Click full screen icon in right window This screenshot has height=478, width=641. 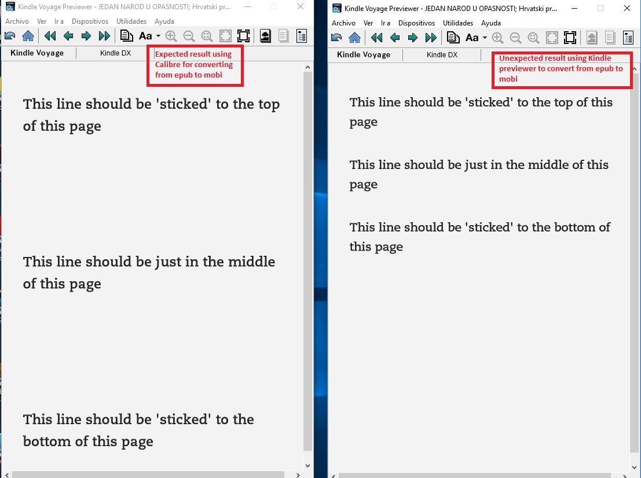click(x=570, y=38)
